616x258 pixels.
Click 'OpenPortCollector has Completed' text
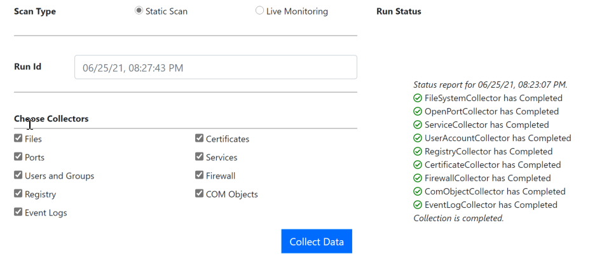click(491, 112)
